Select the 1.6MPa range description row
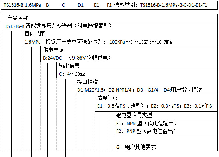 point(120,42)
